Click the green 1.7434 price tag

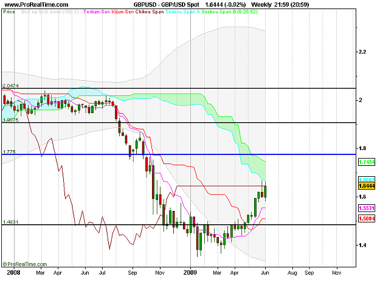pos(367,162)
